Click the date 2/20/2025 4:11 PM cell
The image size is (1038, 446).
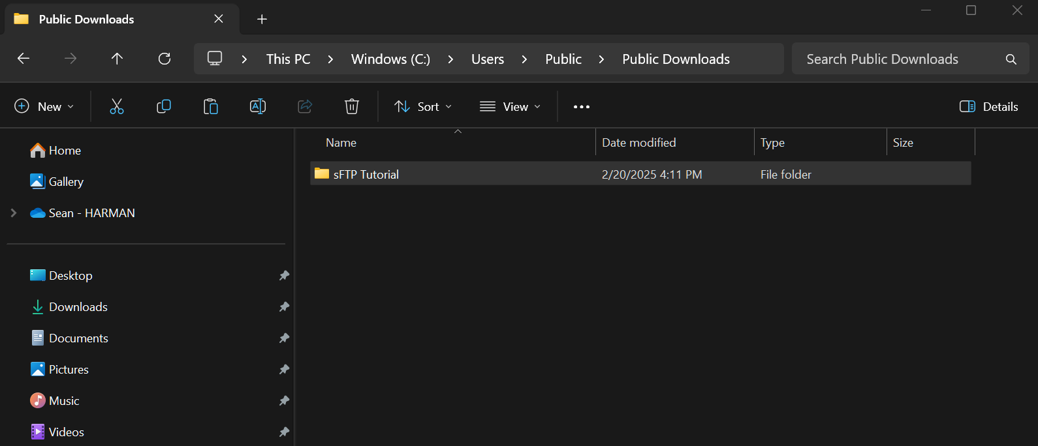point(652,175)
